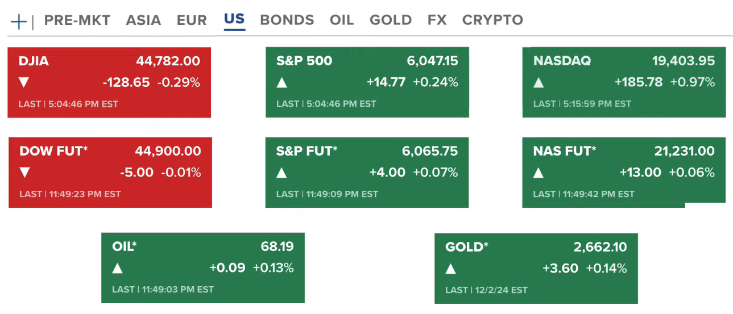
Task: Click the NAS FUT up arrow icon
Action: tap(539, 173)
